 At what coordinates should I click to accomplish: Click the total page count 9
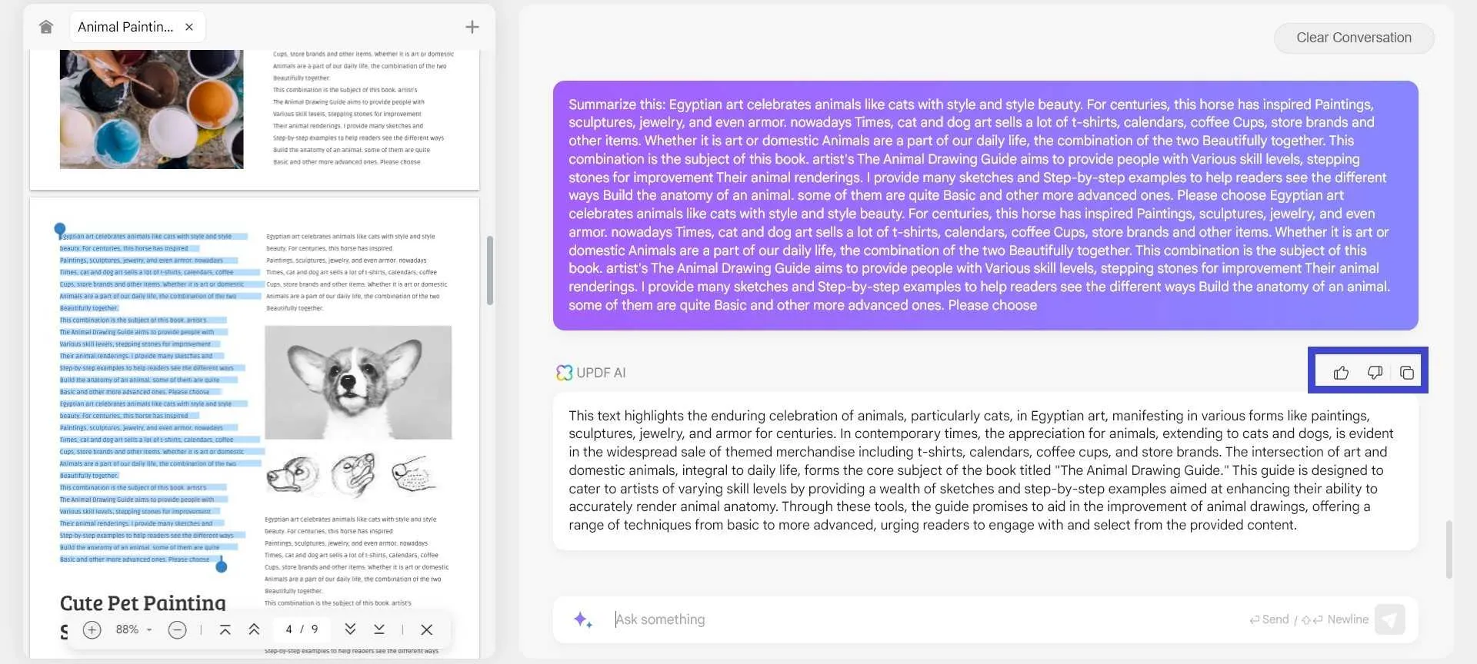tap(314, 629)
